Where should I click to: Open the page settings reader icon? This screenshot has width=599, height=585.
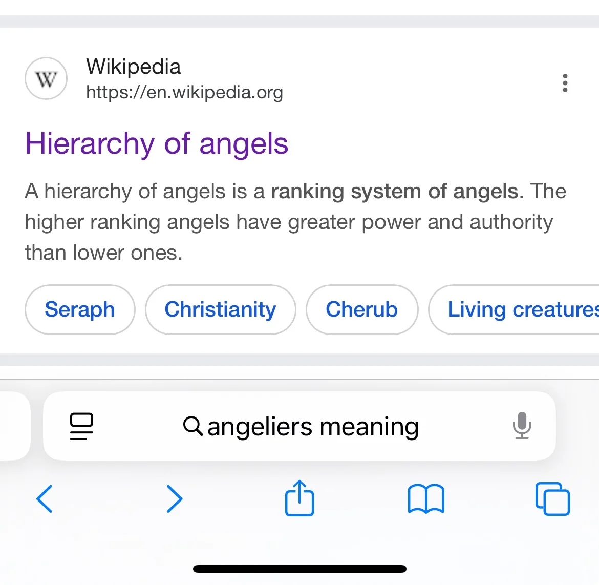[81, 426]
